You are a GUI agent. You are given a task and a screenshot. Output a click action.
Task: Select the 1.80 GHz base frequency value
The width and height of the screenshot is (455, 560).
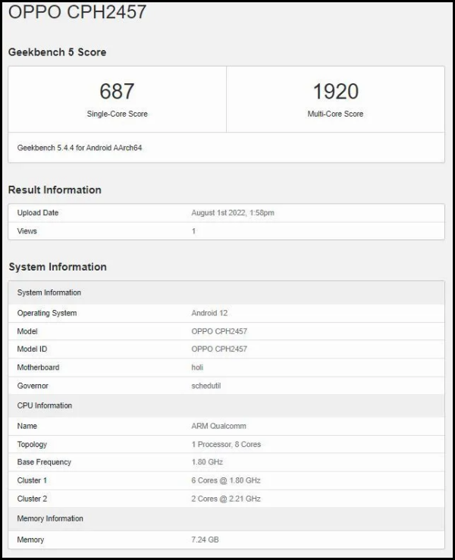207,462
